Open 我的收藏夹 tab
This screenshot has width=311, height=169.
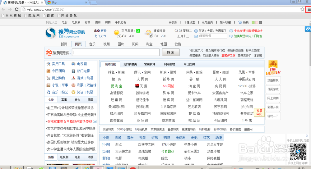[x=130, y=64]
